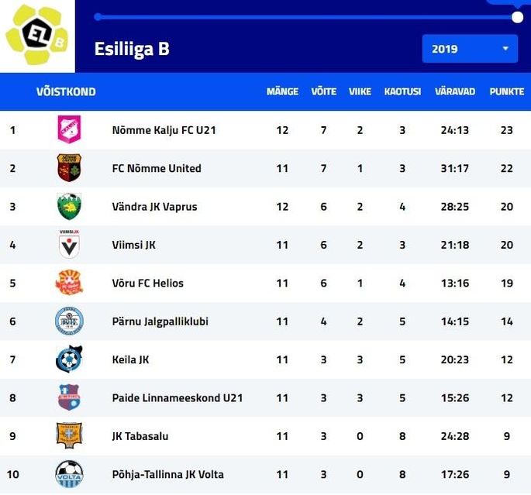
Task: Click the FC Nõmme United crest
Action: pyautogui.click(x=69, y=168)
